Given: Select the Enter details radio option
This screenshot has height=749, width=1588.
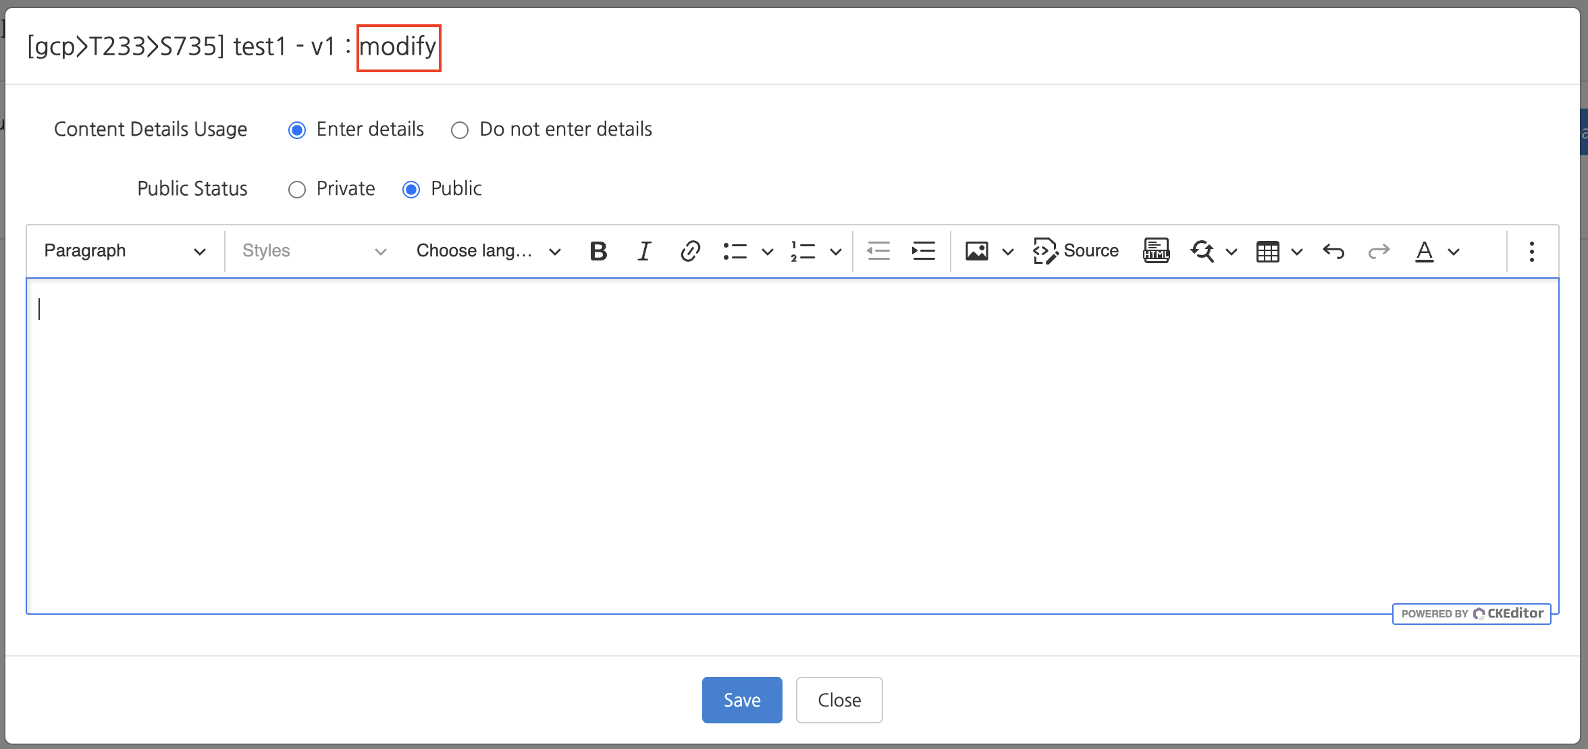Looking at the screenshot, I should point(297,130).
